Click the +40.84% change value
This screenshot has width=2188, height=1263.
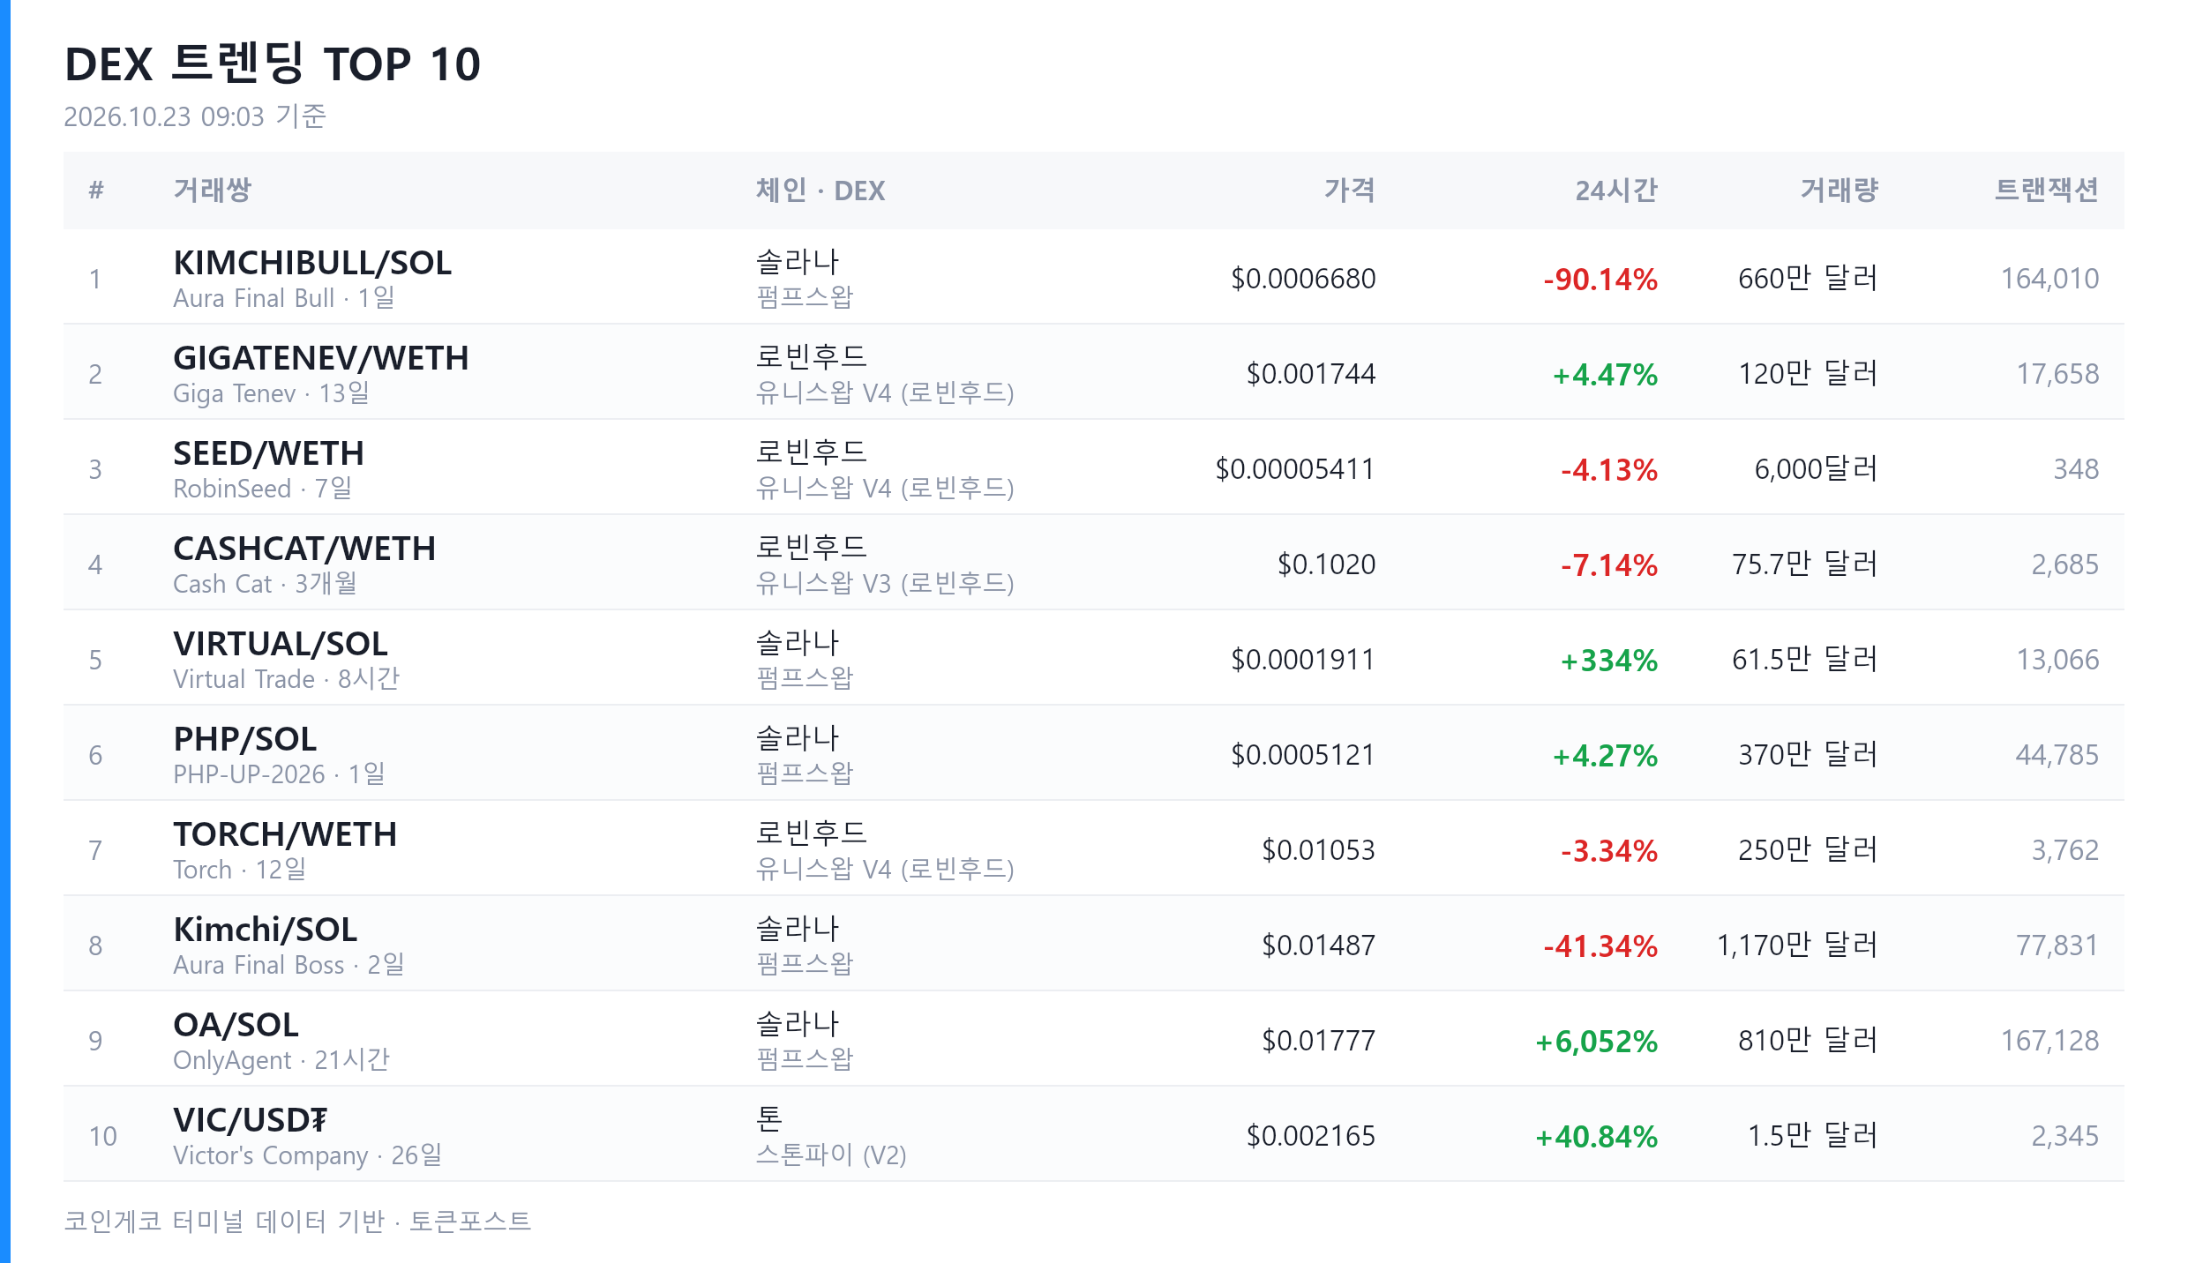pos(1597,1136)
